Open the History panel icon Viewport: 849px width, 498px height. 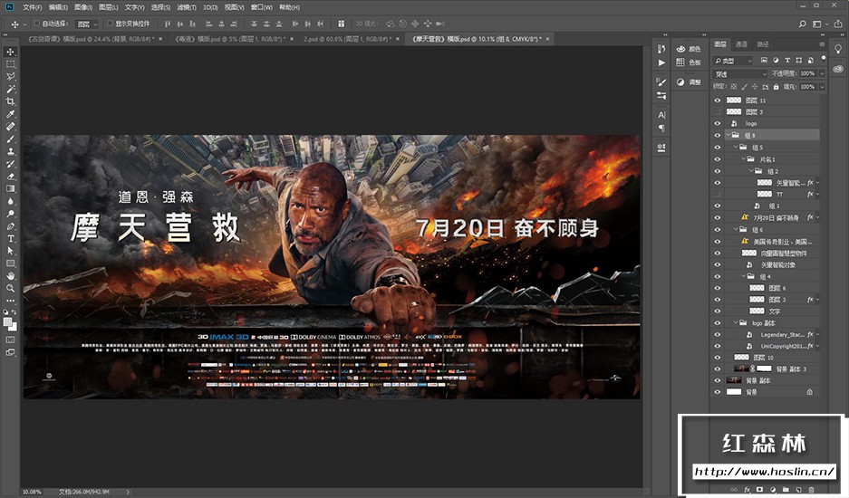pyautogui.click(x=661, y=49)
